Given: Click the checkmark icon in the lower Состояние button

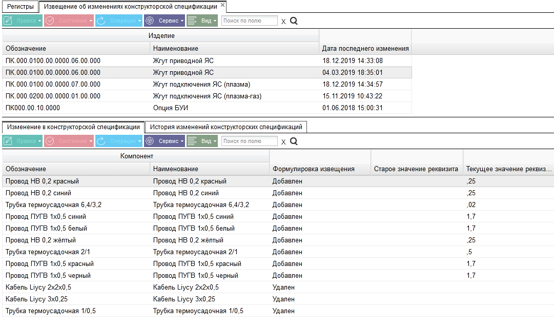Looking at the screenshot, I should 50,141.
